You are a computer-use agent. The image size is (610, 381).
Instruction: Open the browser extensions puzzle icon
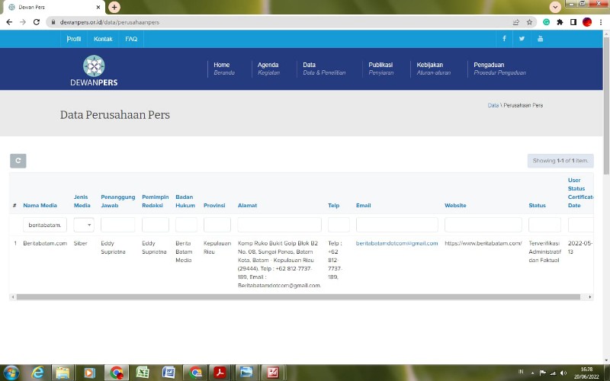click(x=560, y=22)
